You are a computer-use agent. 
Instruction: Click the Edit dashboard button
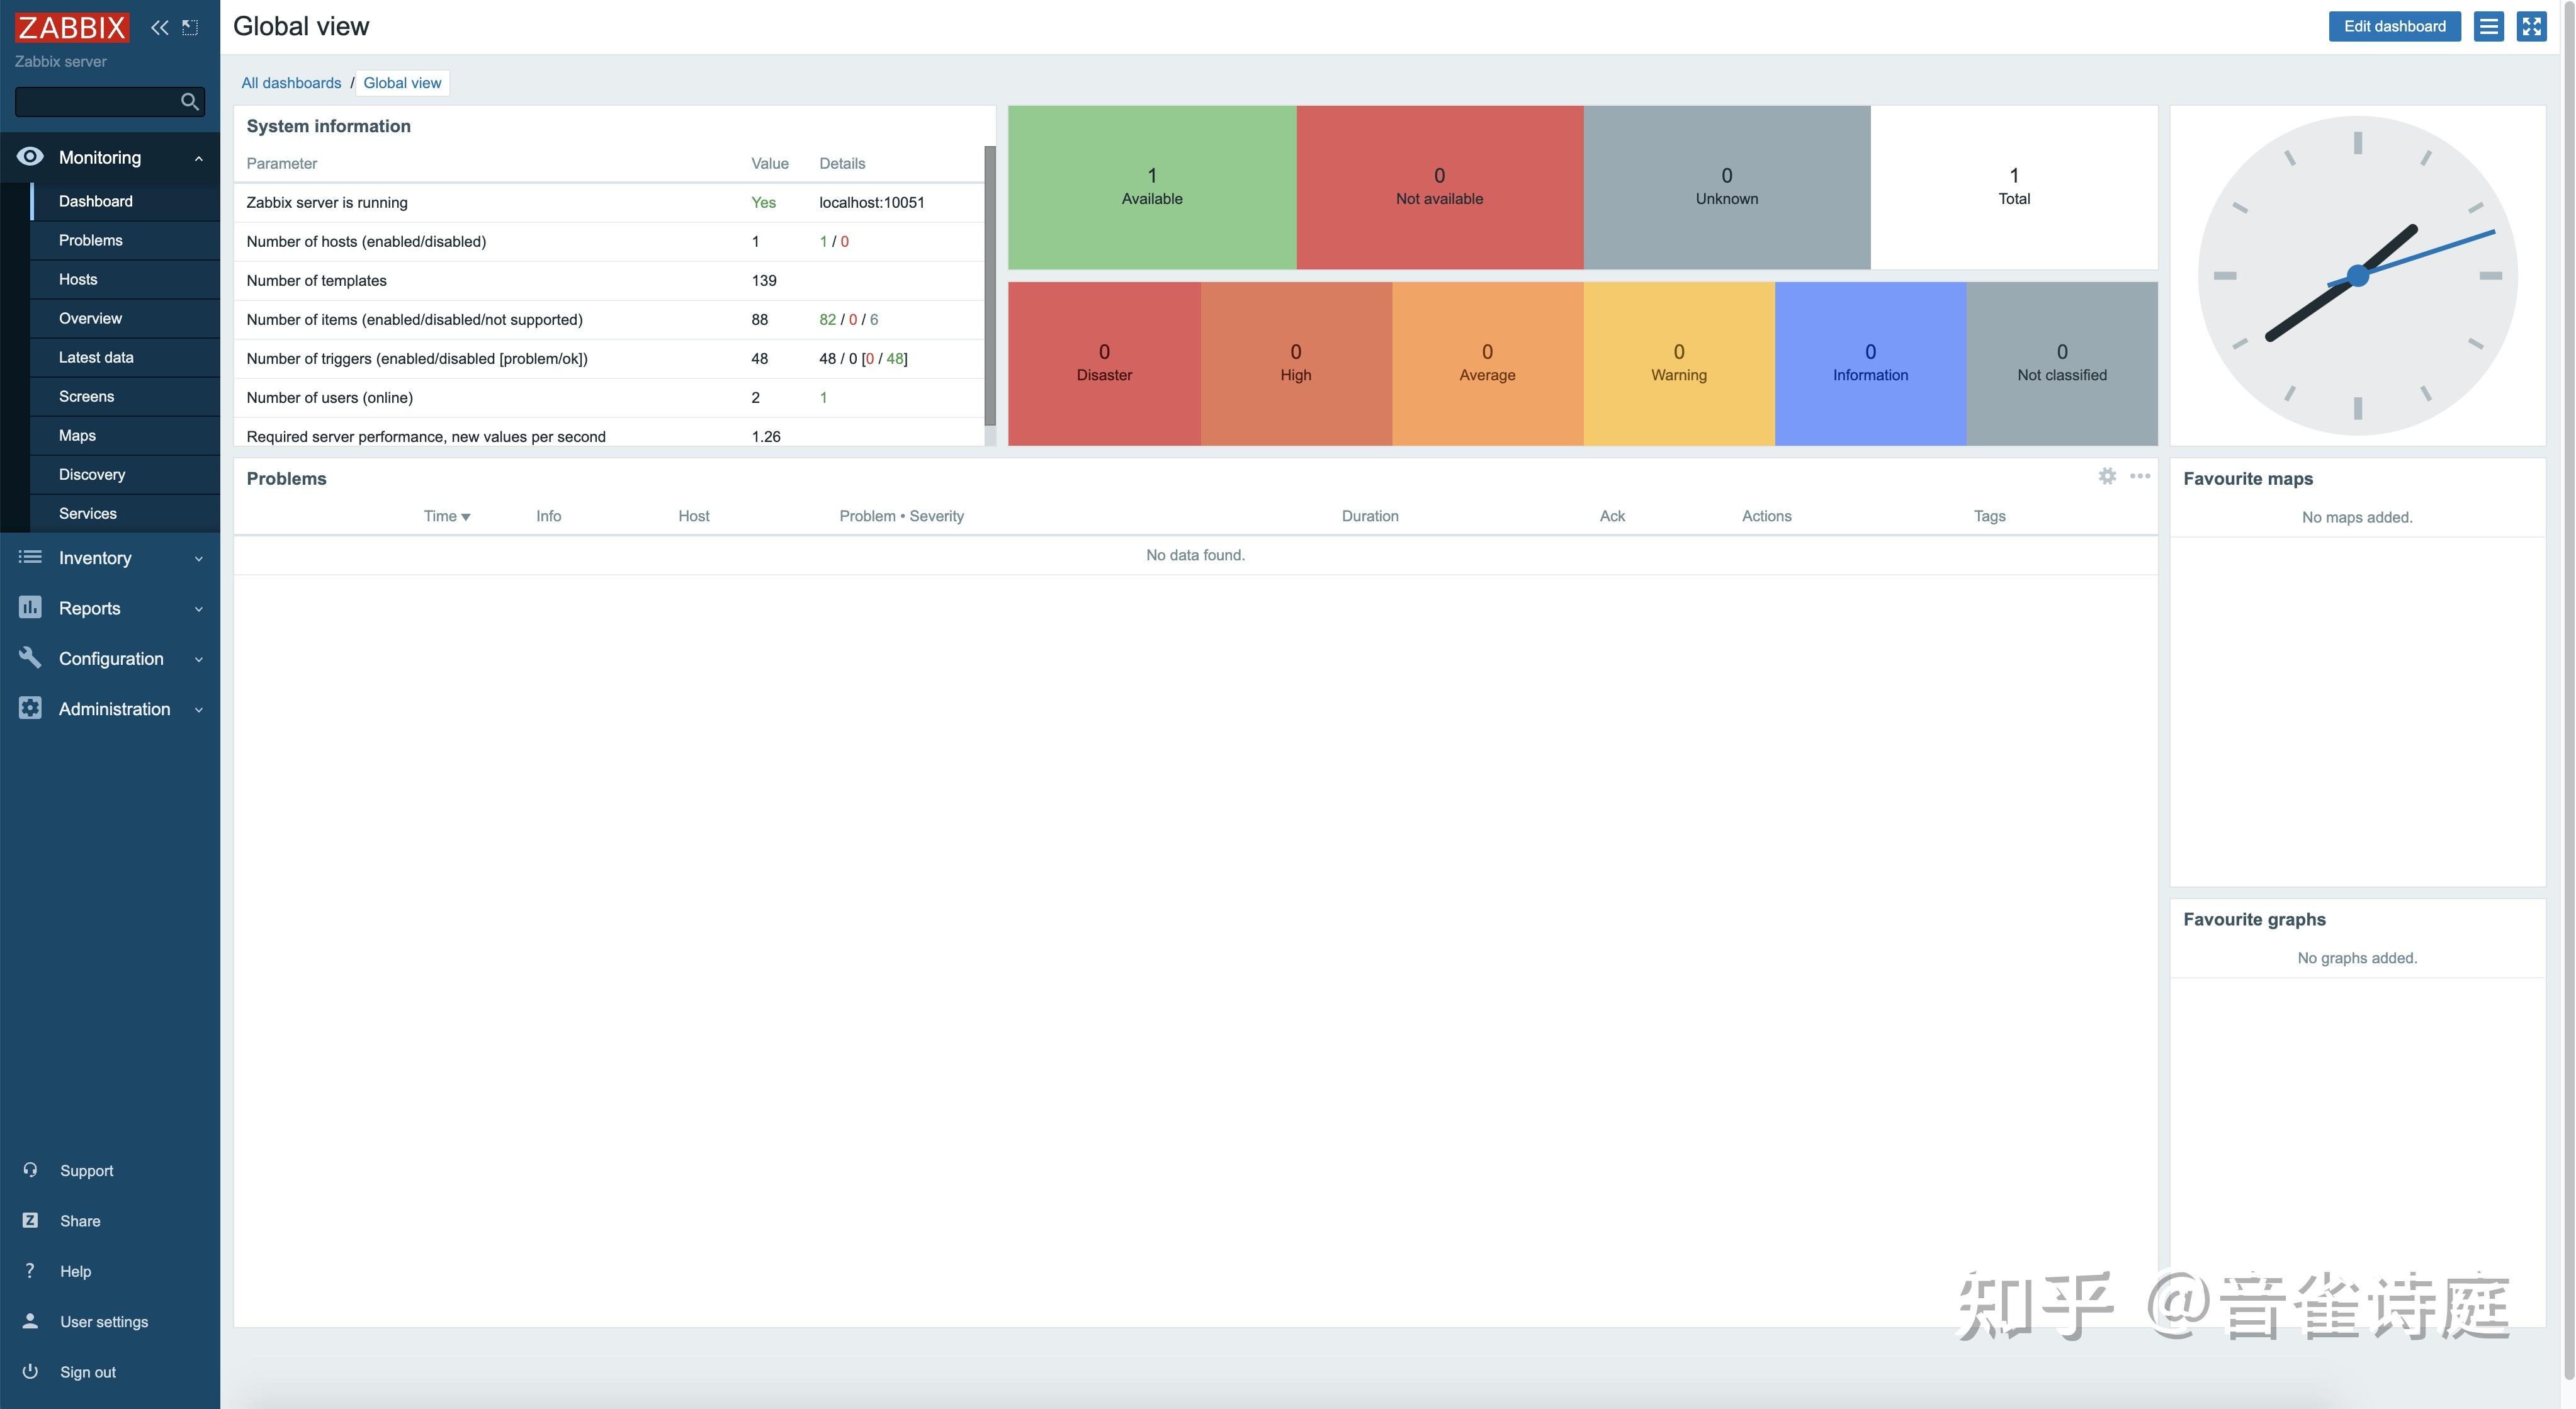[2394, 26]
